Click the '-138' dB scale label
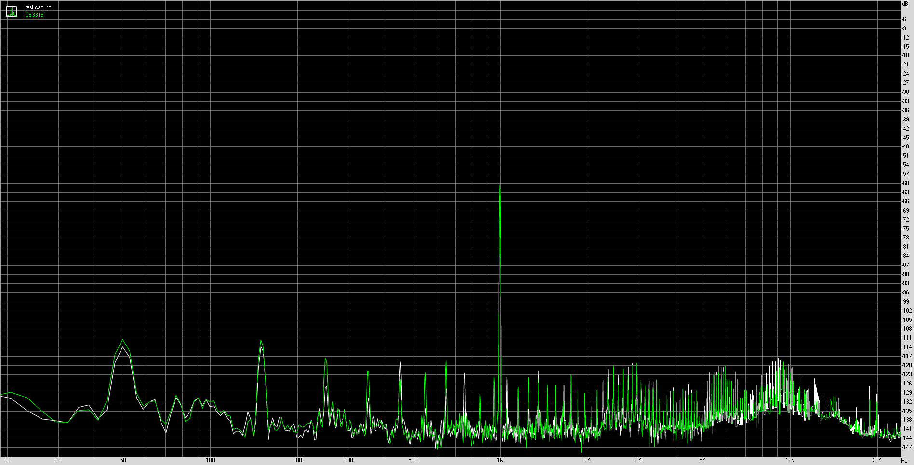This screenshot has height=465, width=914. pos(907,420)
